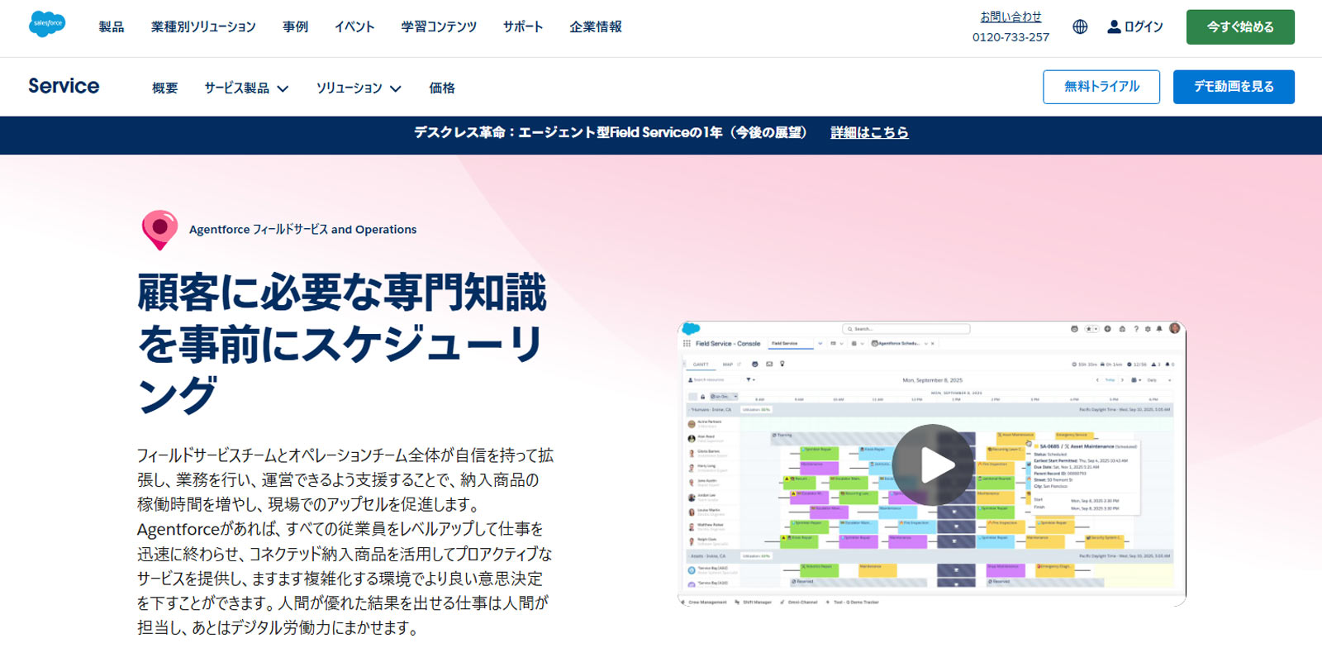Click the デスクレス革命 banner text
The height and width of the screenshot is (667, 1322).
(611, 132)
